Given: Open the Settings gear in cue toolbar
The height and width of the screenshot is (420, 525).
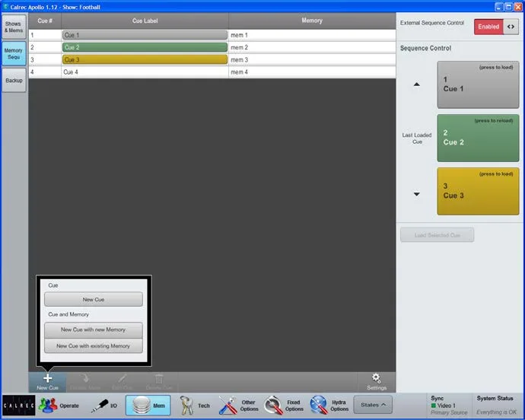Looking at the screenshot, I should [x=377, y=382].
